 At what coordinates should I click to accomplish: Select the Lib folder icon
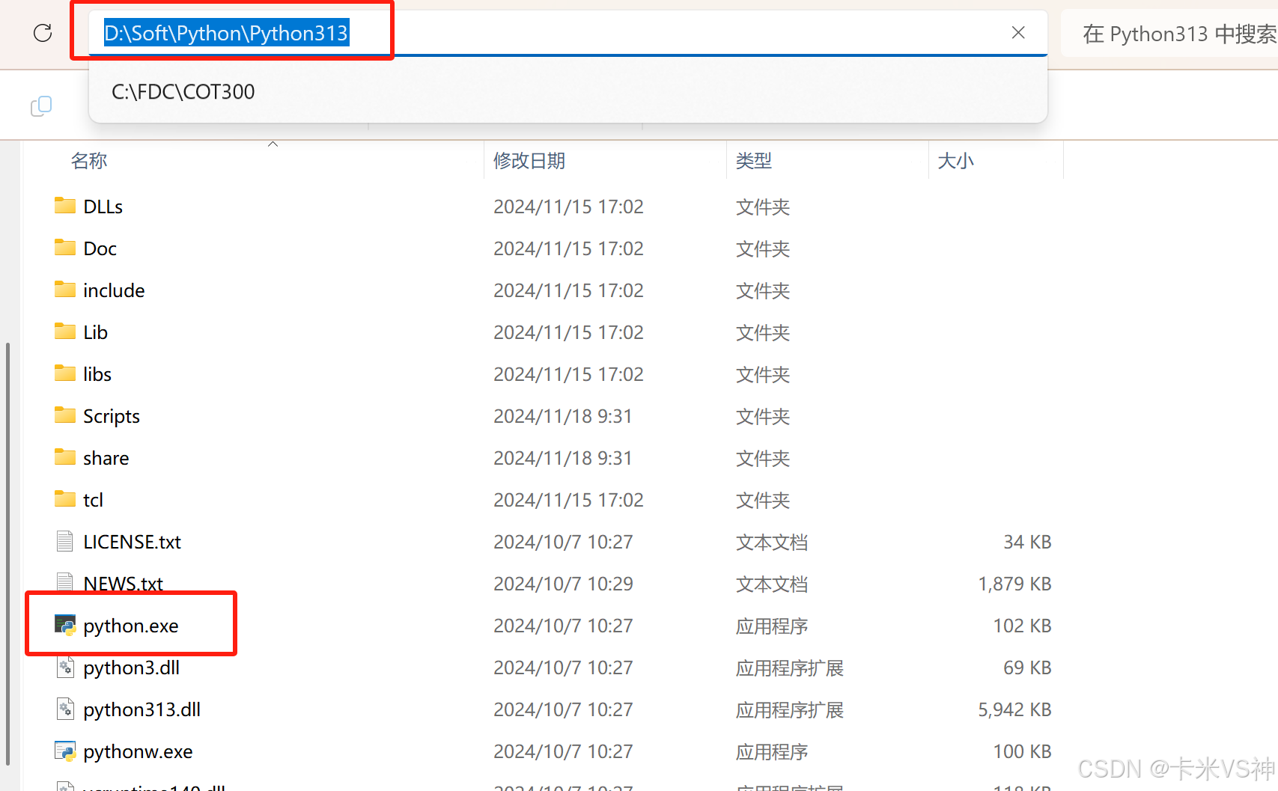65,332
